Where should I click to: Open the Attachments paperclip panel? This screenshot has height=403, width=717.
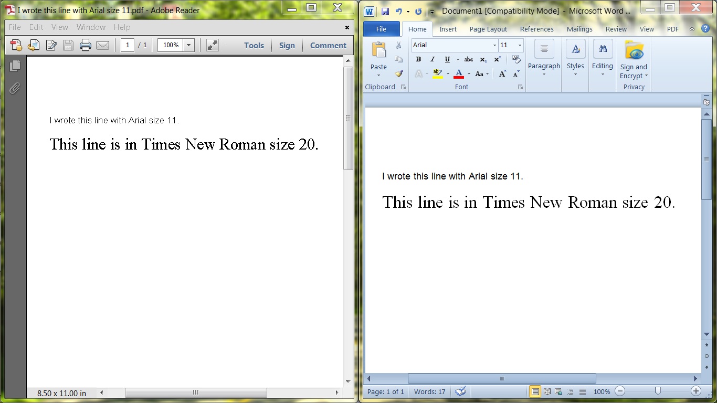[15, 88]
